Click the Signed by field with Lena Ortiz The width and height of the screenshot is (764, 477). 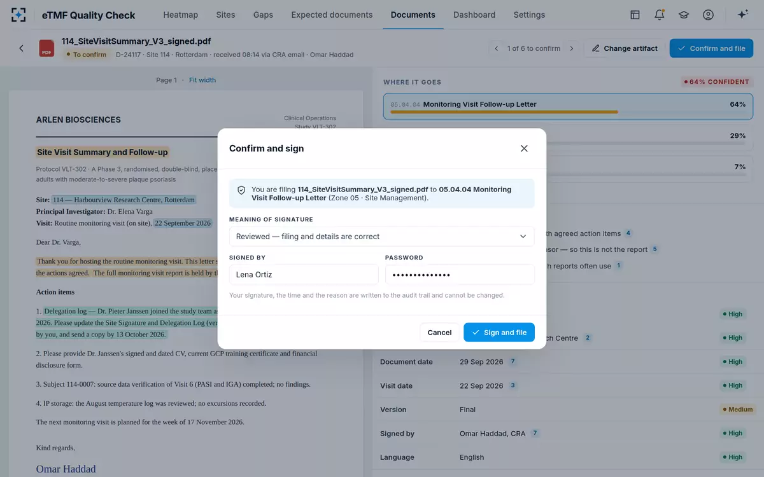pyautogui.click(x=304, y=275)
